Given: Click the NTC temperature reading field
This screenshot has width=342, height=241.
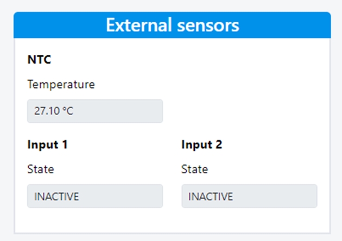Looking at the screenshot, I should pos(94,111).
